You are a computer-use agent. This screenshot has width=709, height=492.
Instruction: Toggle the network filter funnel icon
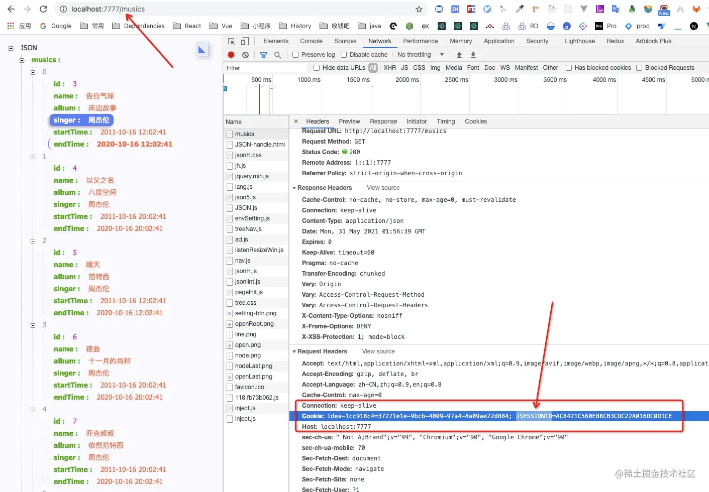pyautogui.click(x=264, y=55)
